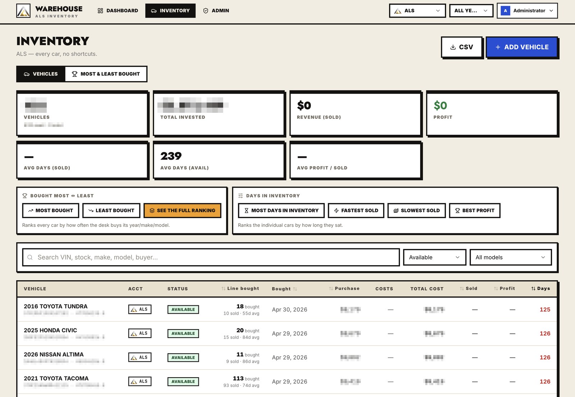Go to the Admin section
The height and width of the screenshot is (397, 575).
point(216,11)
